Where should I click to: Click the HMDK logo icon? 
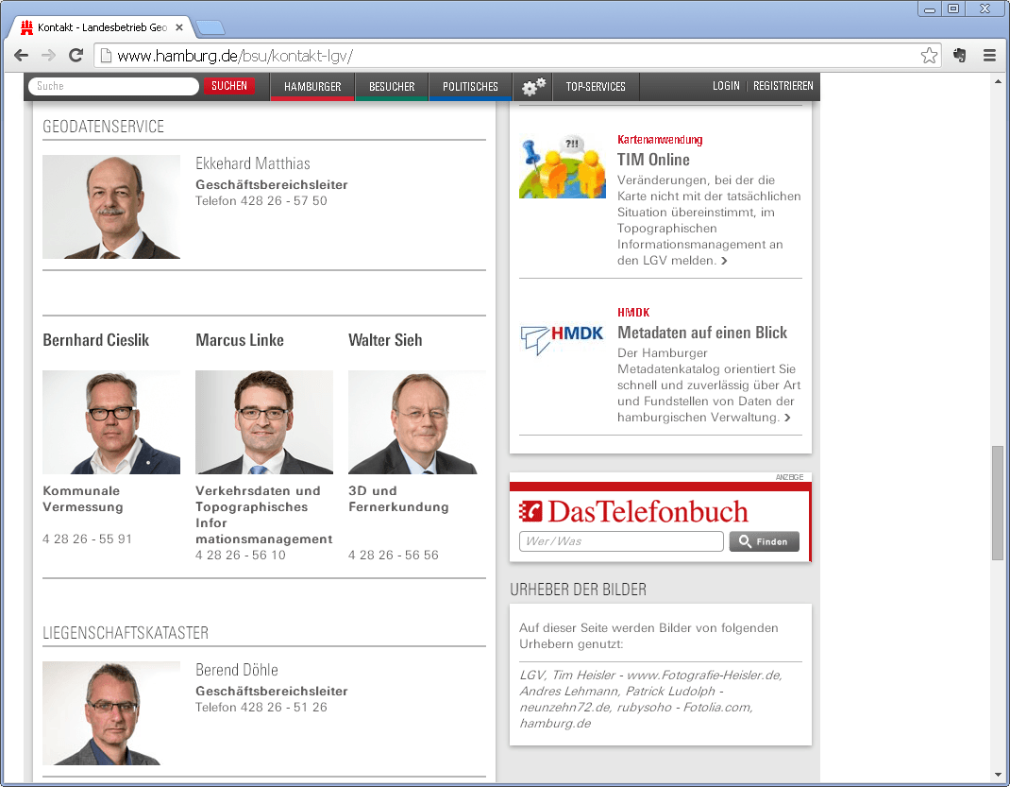(x=562, y=337)
